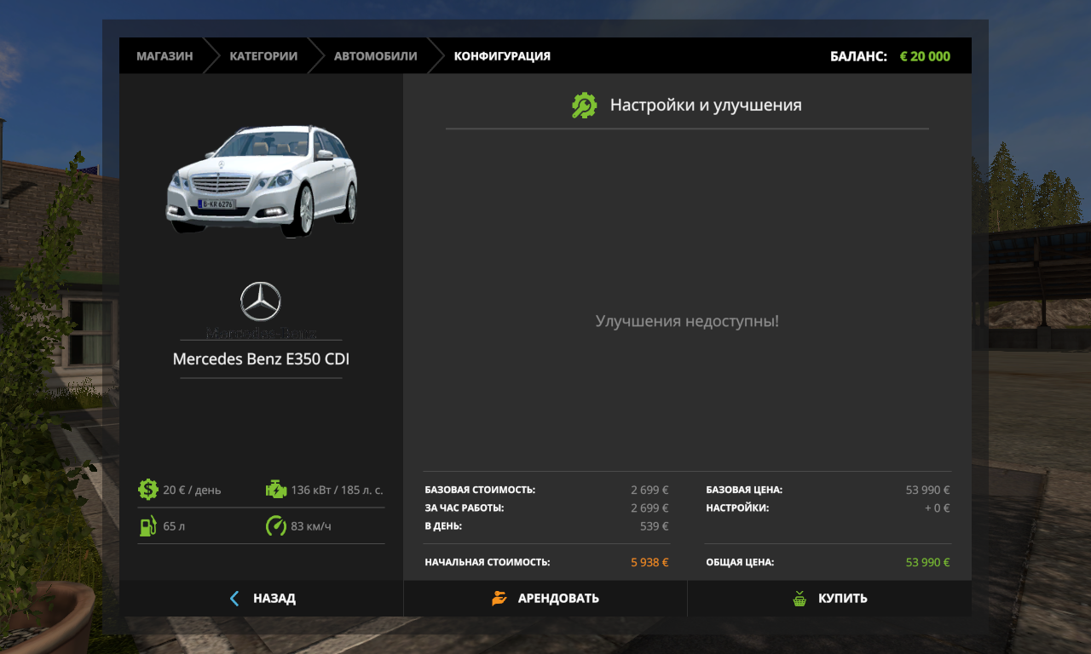Click the orange rent hand icon
The height and width of the screenshot is (654, 1091).
pos(499,599)
